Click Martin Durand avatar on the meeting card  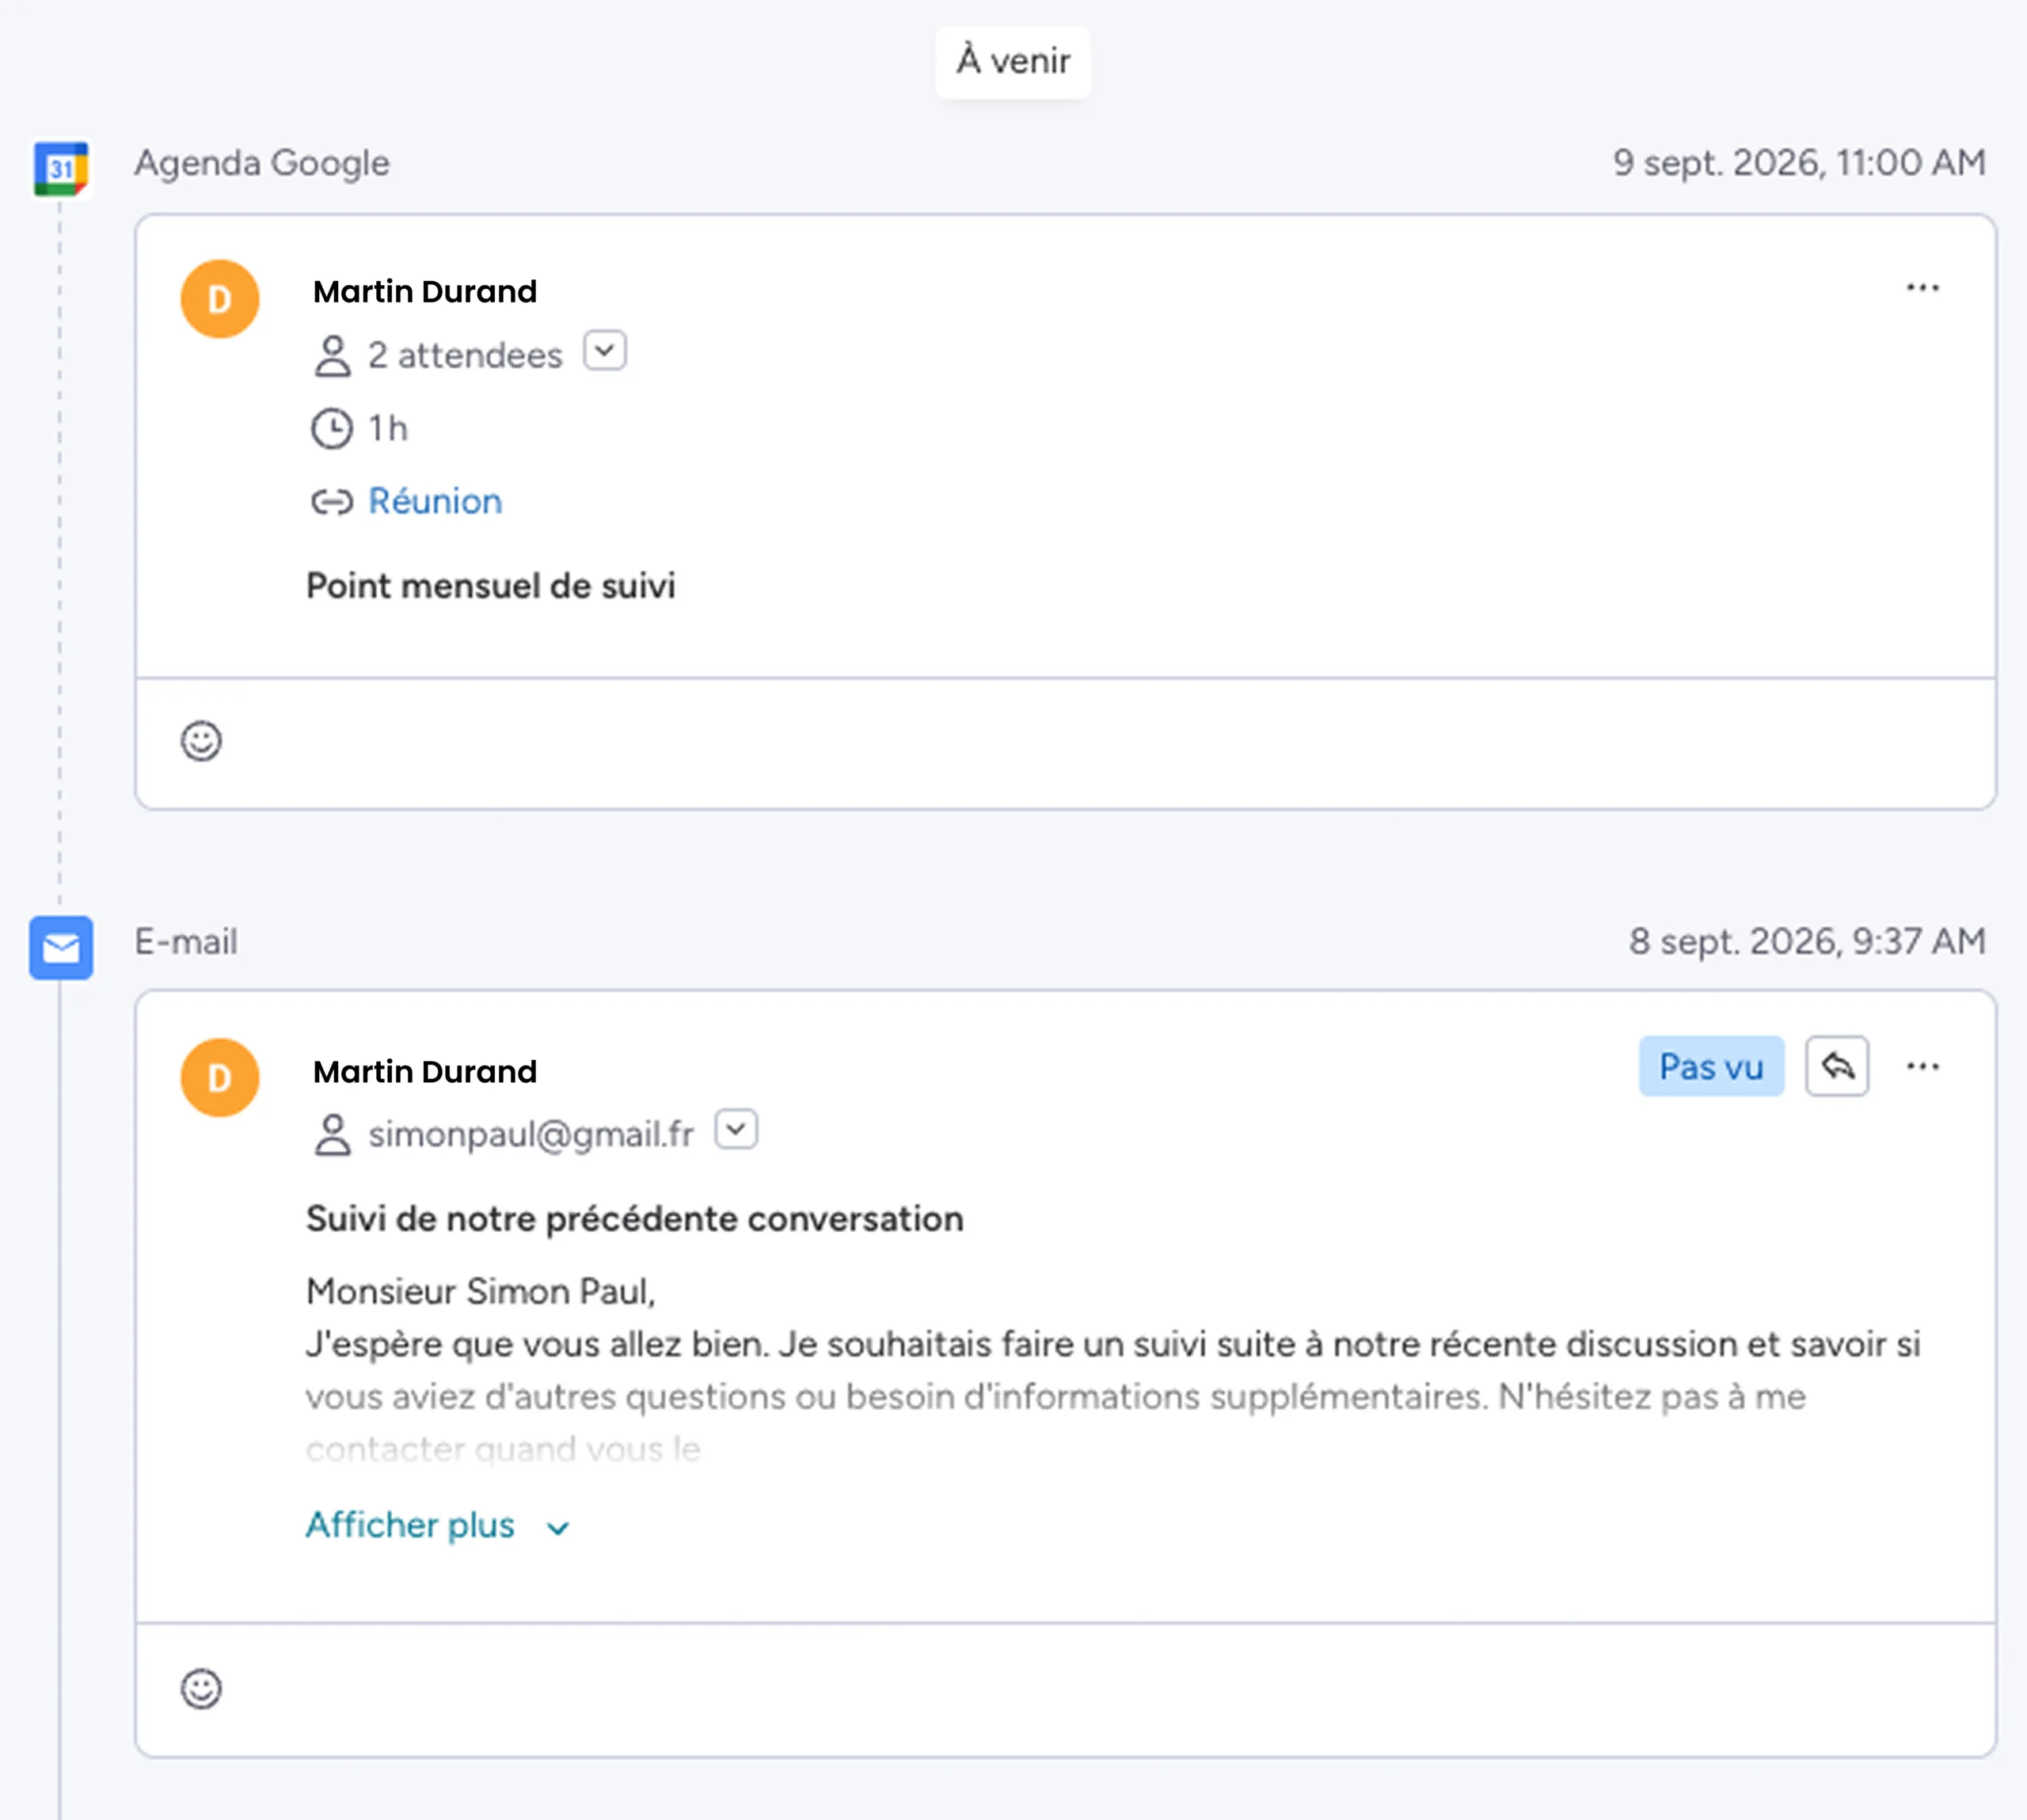[220, 299]
